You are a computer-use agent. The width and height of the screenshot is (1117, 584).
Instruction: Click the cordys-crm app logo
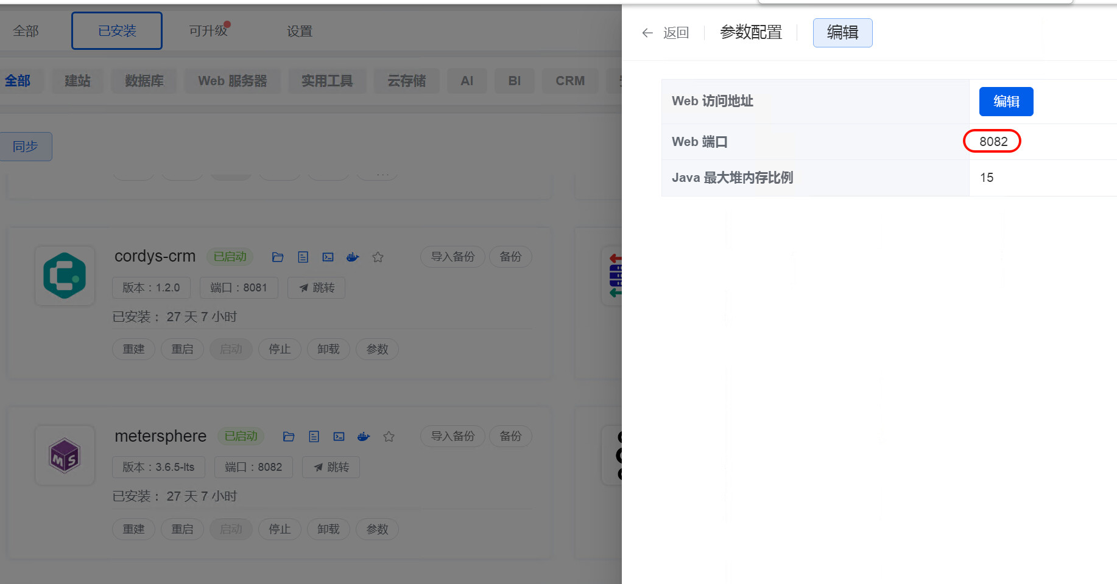(65, 276)
